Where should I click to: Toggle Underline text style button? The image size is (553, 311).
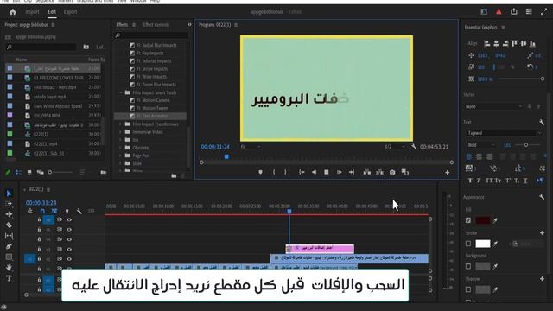525,181
